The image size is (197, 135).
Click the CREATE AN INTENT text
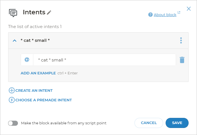tap(34, 90)
